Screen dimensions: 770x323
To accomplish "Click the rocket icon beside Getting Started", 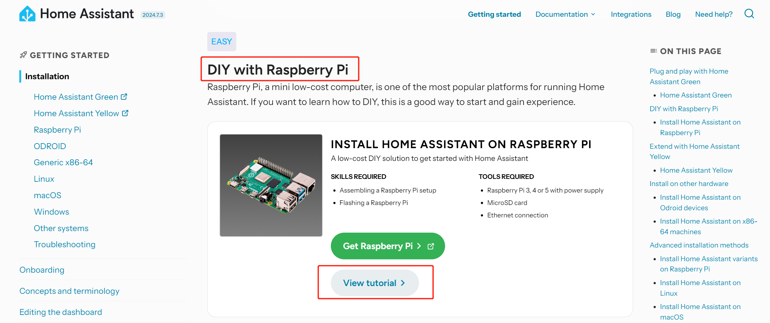I will coord(23,55).
